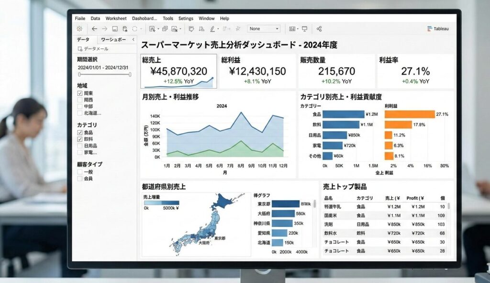Click the Redo arrow in the toolbar

click(x=104, y=29)
